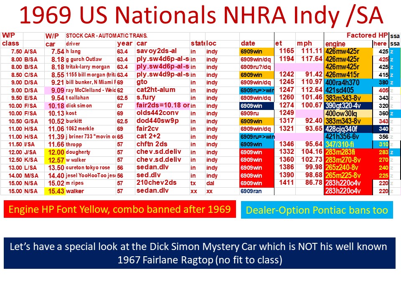
Task: Click car cell 'dod440sw9p'
Action: tap(157, 121)
